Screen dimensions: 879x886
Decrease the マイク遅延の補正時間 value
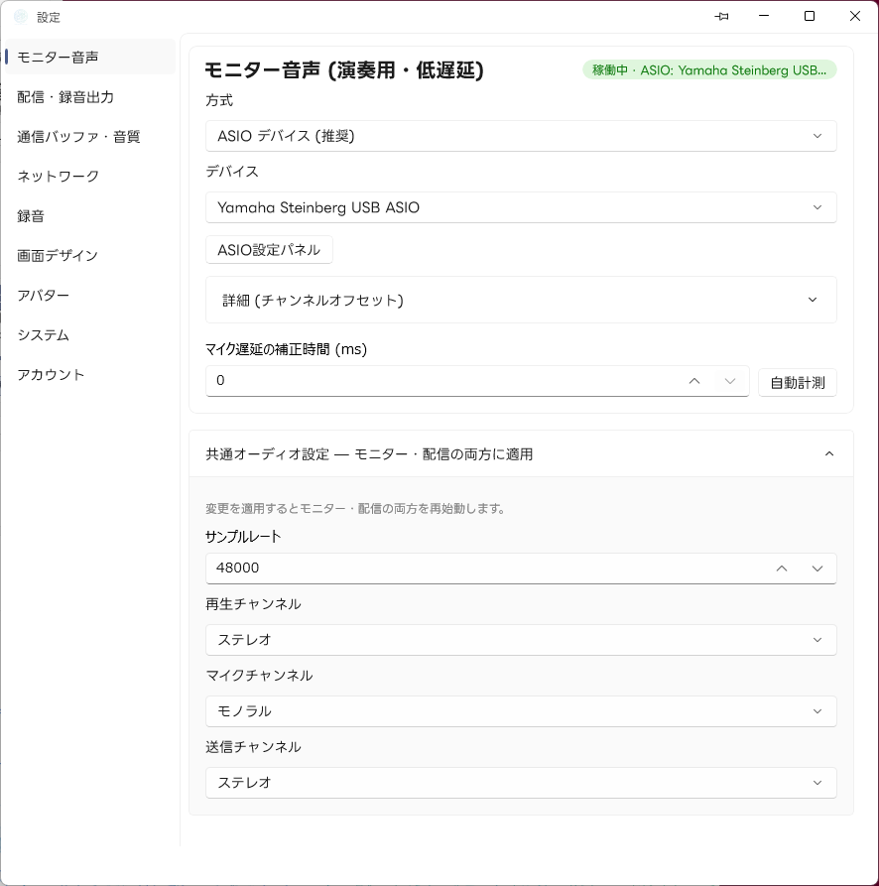pos(730,381)
